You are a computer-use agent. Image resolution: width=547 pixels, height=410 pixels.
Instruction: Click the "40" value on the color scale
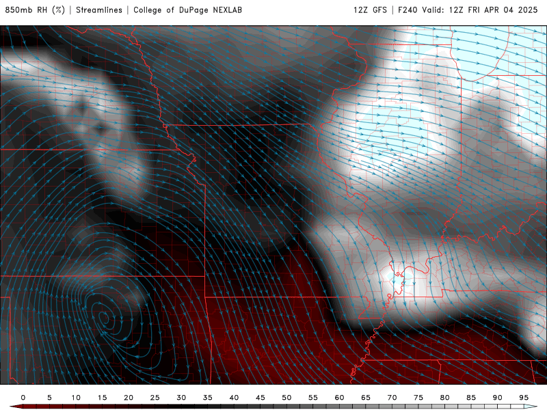pos(234,398)
